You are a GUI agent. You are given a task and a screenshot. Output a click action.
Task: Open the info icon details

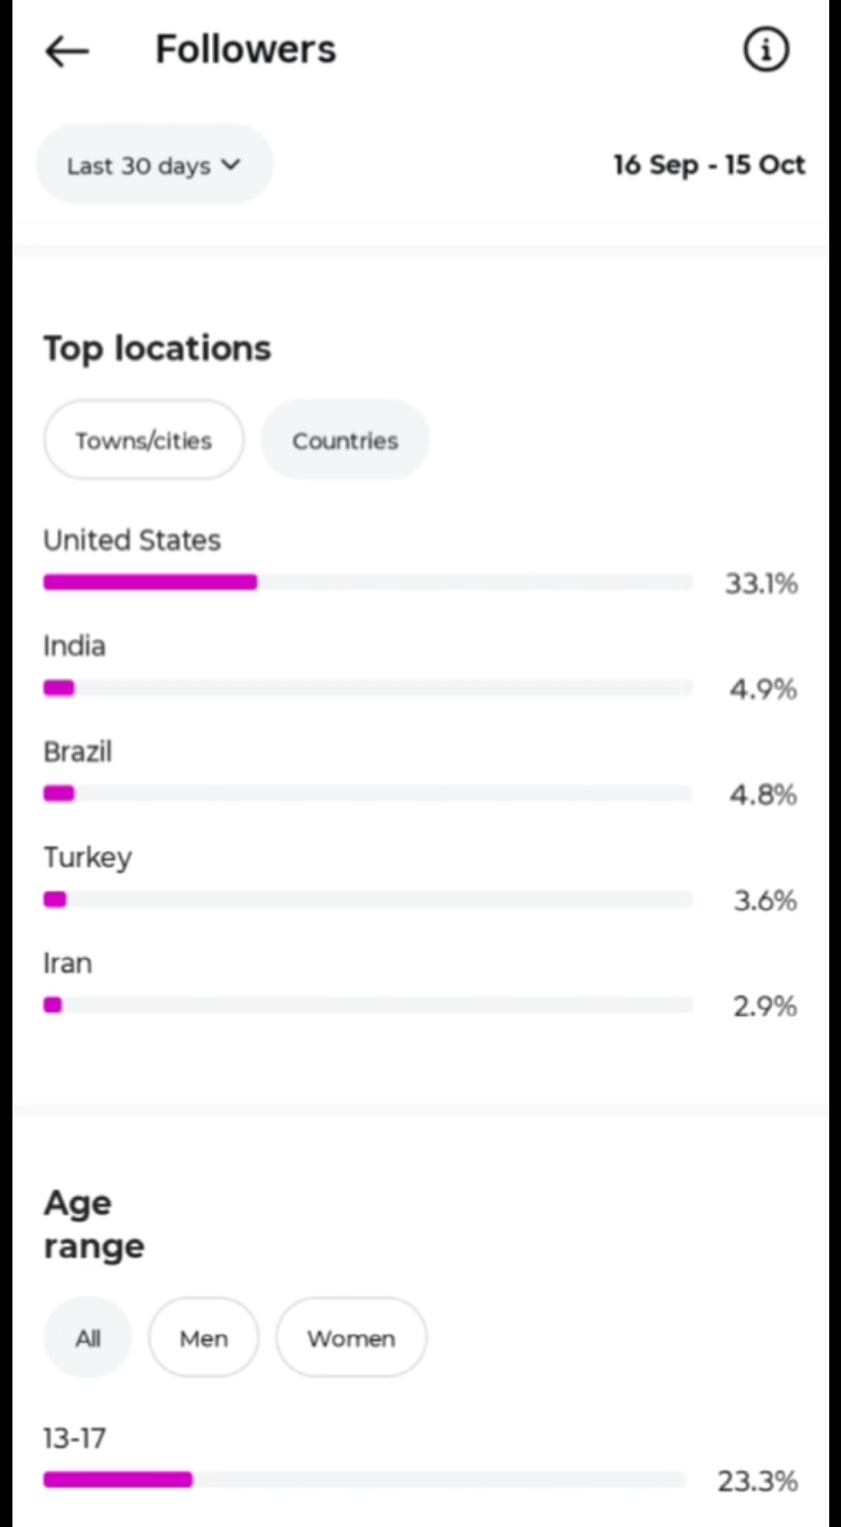tap(766, 50)
